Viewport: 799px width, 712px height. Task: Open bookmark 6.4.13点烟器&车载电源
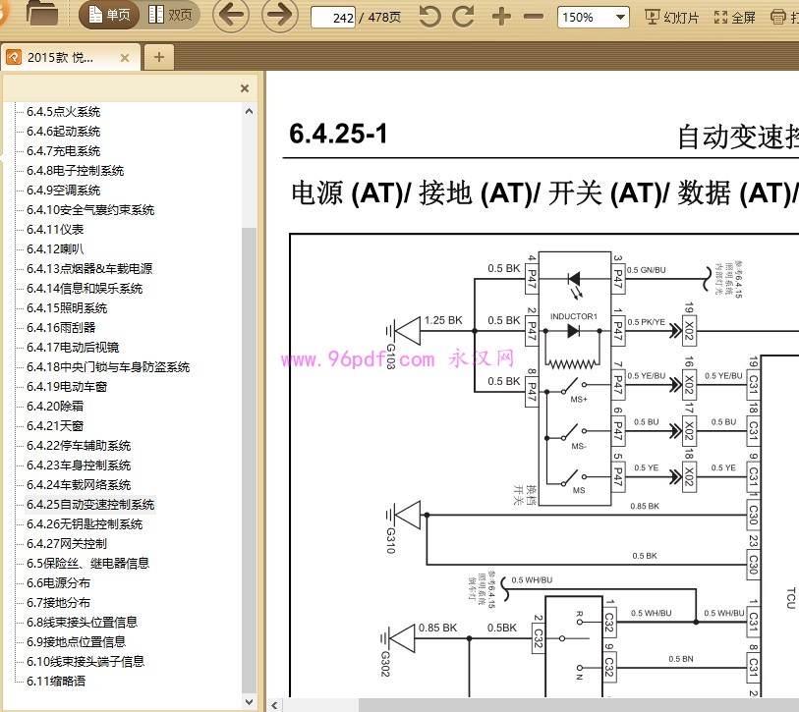(x=89, y=269)
